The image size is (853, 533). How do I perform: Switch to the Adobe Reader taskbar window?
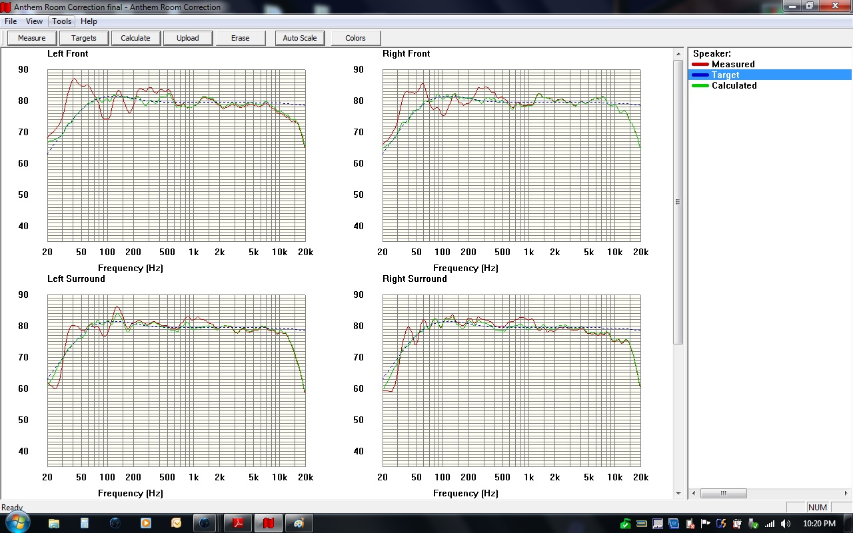237,524
